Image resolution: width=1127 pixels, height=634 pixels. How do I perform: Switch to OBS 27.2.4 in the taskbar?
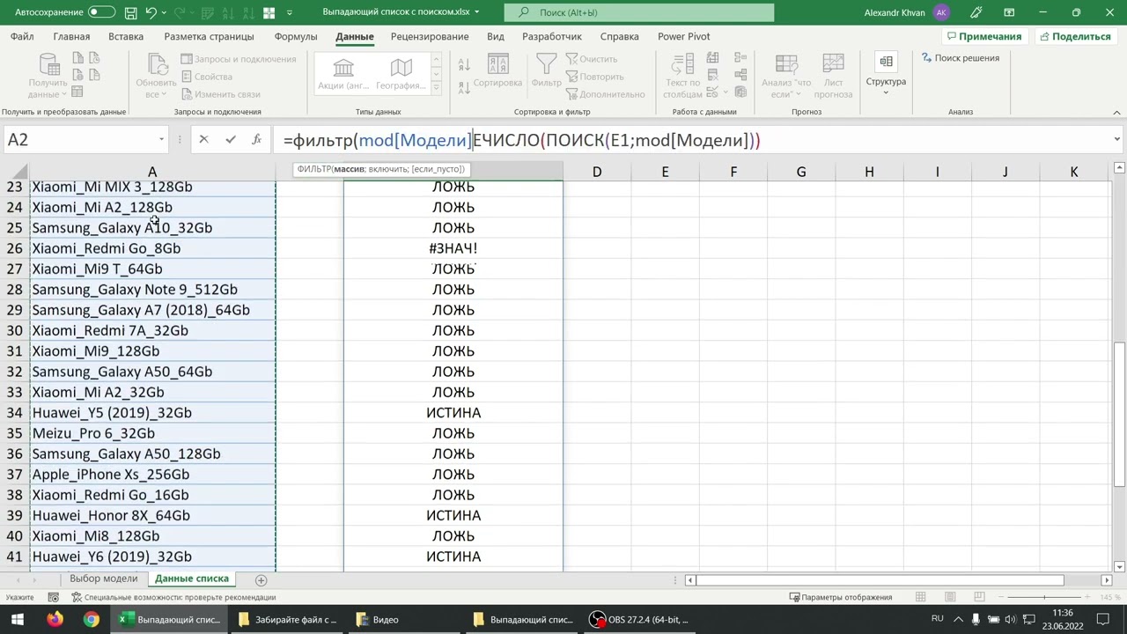(x=640, y=619)
